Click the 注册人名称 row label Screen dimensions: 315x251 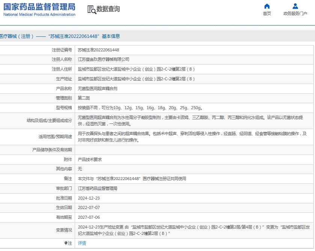(x=62, y=59)
